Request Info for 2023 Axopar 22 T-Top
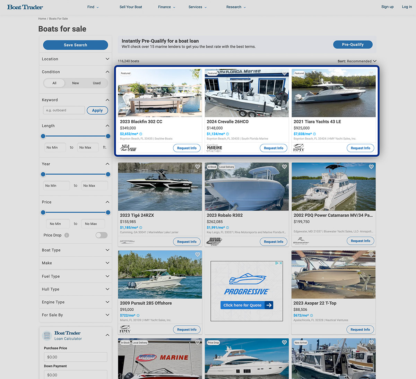 pyautogui.click(x=361, y=330)
